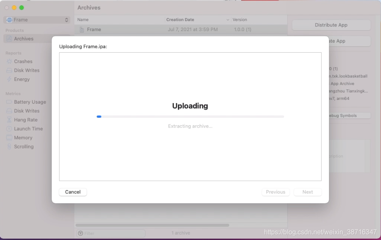Image resolution: width=381 pixels, height=240 pixels.
Task: Click the yellow minimize window button
Action: (x=14, y=8)
